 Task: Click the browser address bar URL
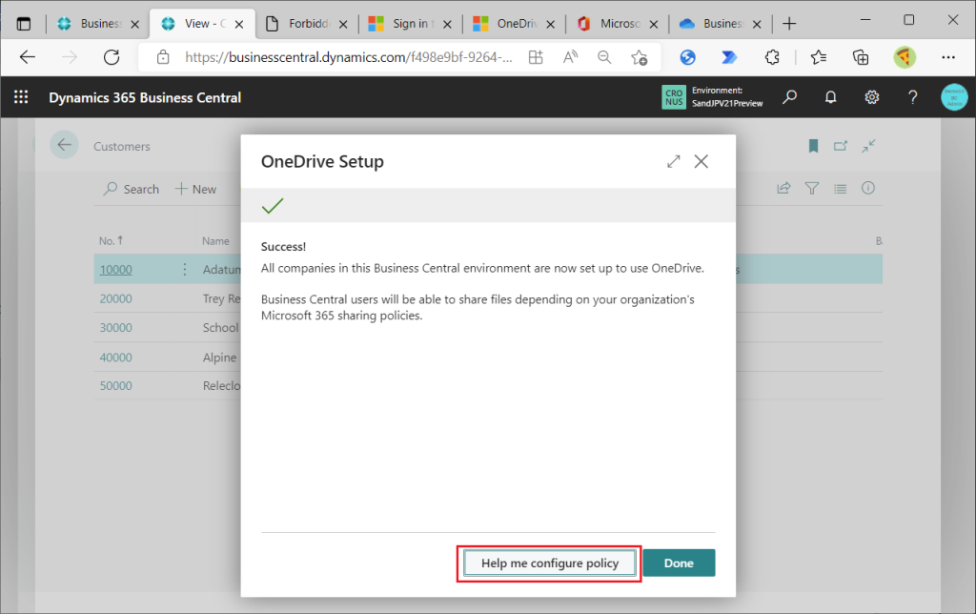click(x=349, y=57)
